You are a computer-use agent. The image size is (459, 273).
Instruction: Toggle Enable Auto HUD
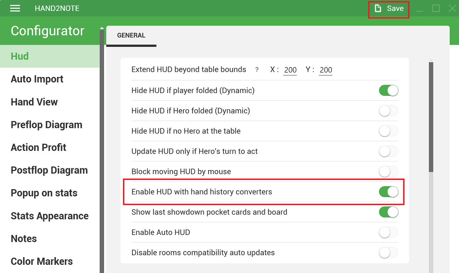tap(388, 232)
